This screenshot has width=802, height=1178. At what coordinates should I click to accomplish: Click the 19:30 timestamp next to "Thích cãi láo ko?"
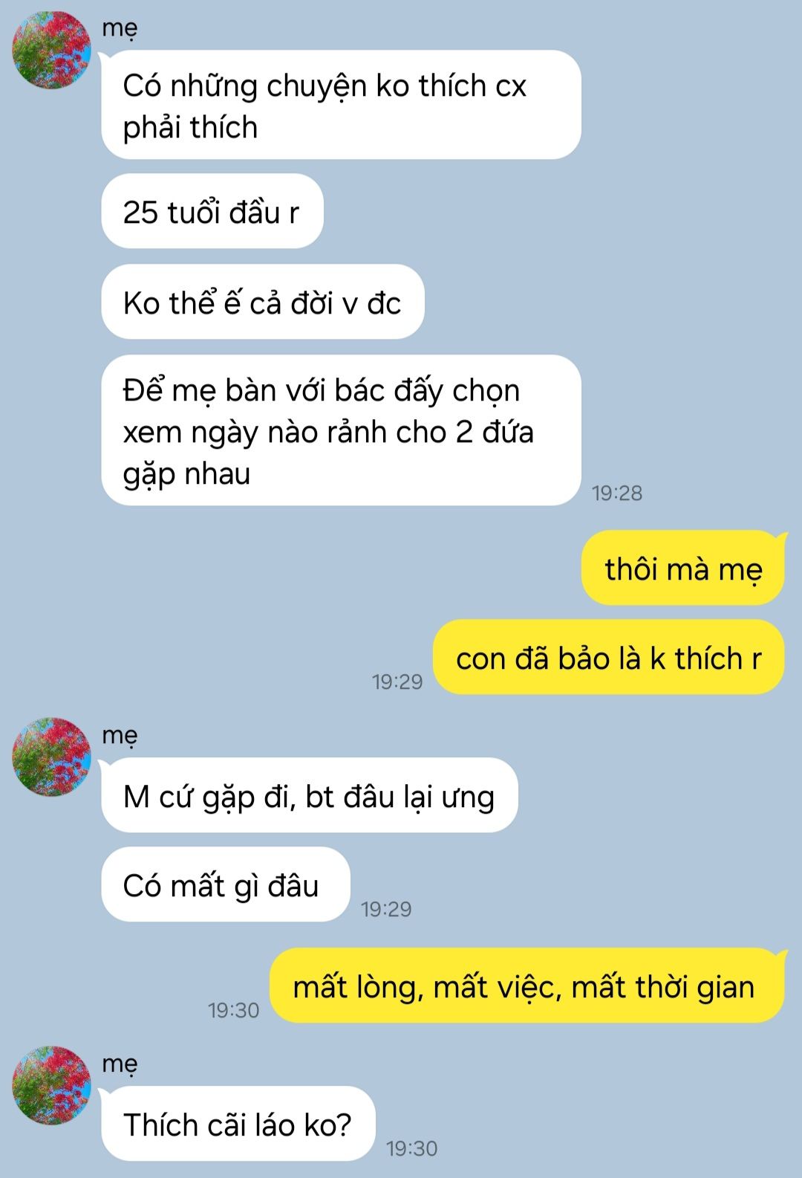412,1148
